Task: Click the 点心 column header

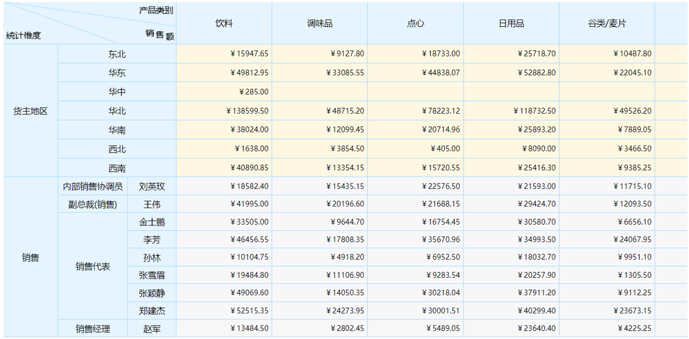Action: pos(415,24)
